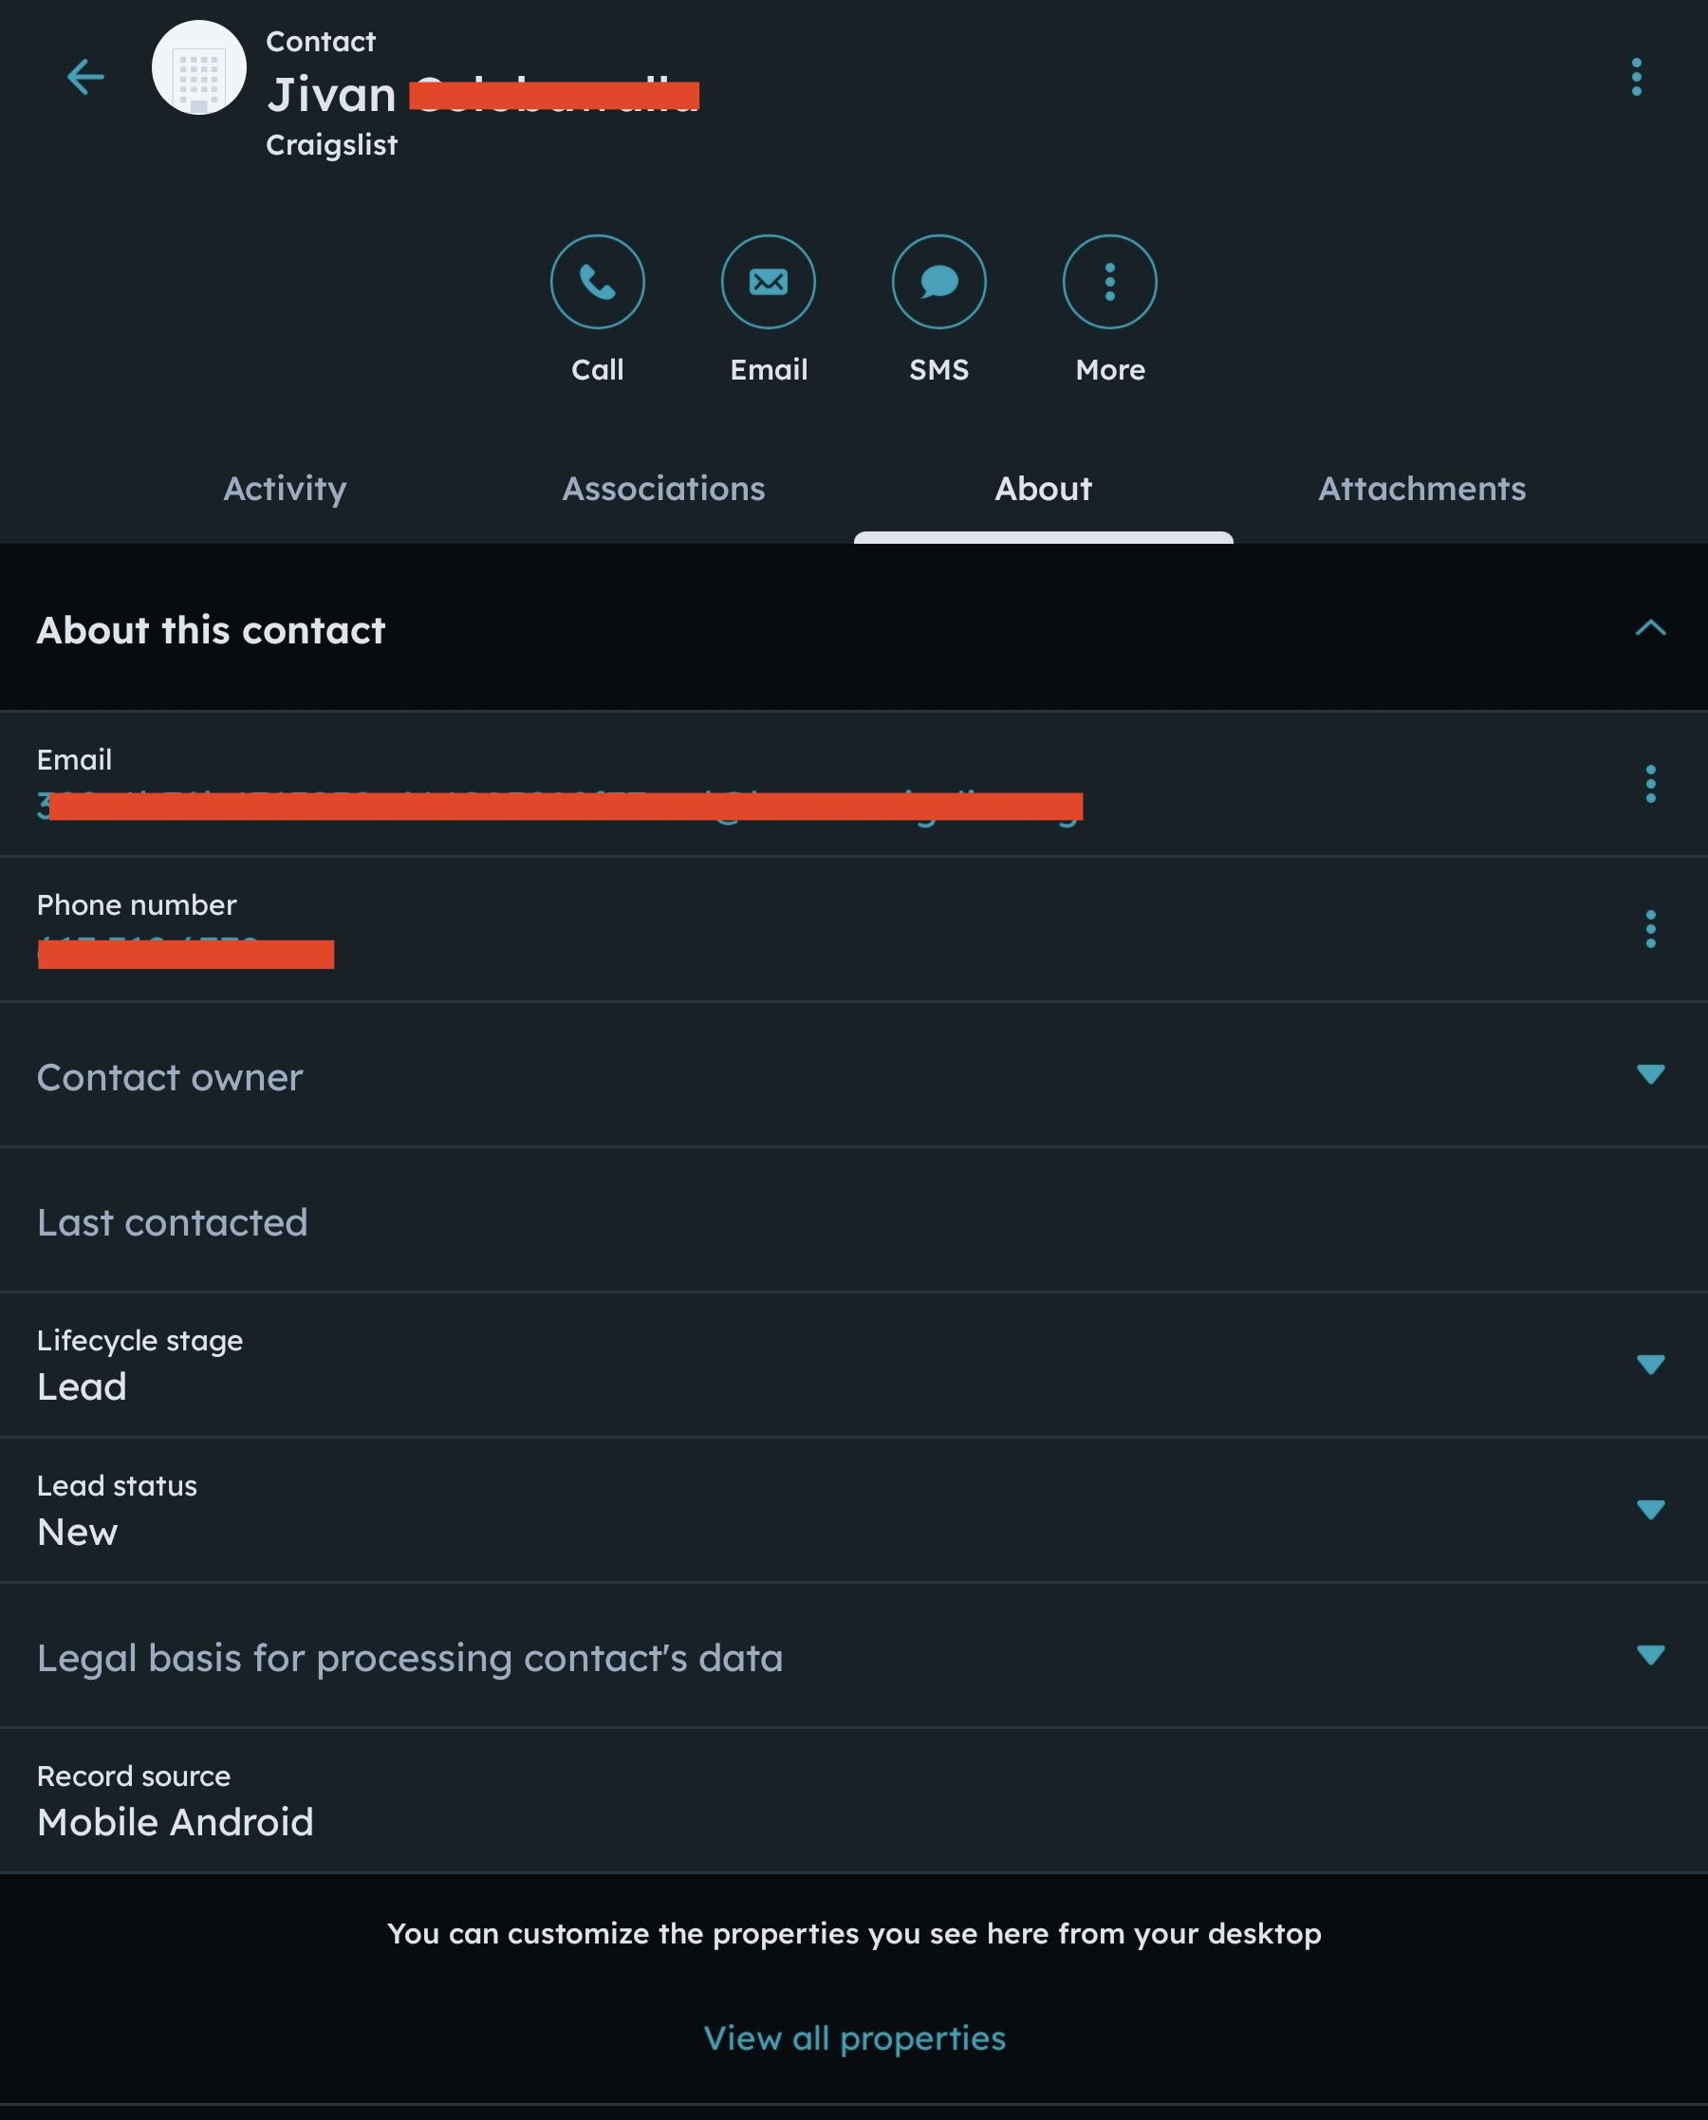Tap the SMS chat bubble icon

pyautogui.click(x=938, y=283)
